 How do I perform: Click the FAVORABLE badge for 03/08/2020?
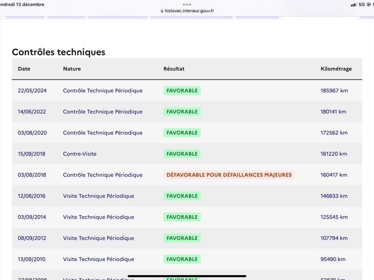[x=182, y=133]
